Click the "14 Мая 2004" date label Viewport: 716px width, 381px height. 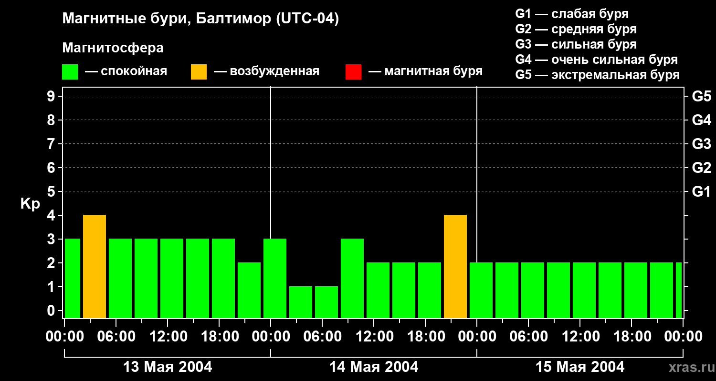374,367
